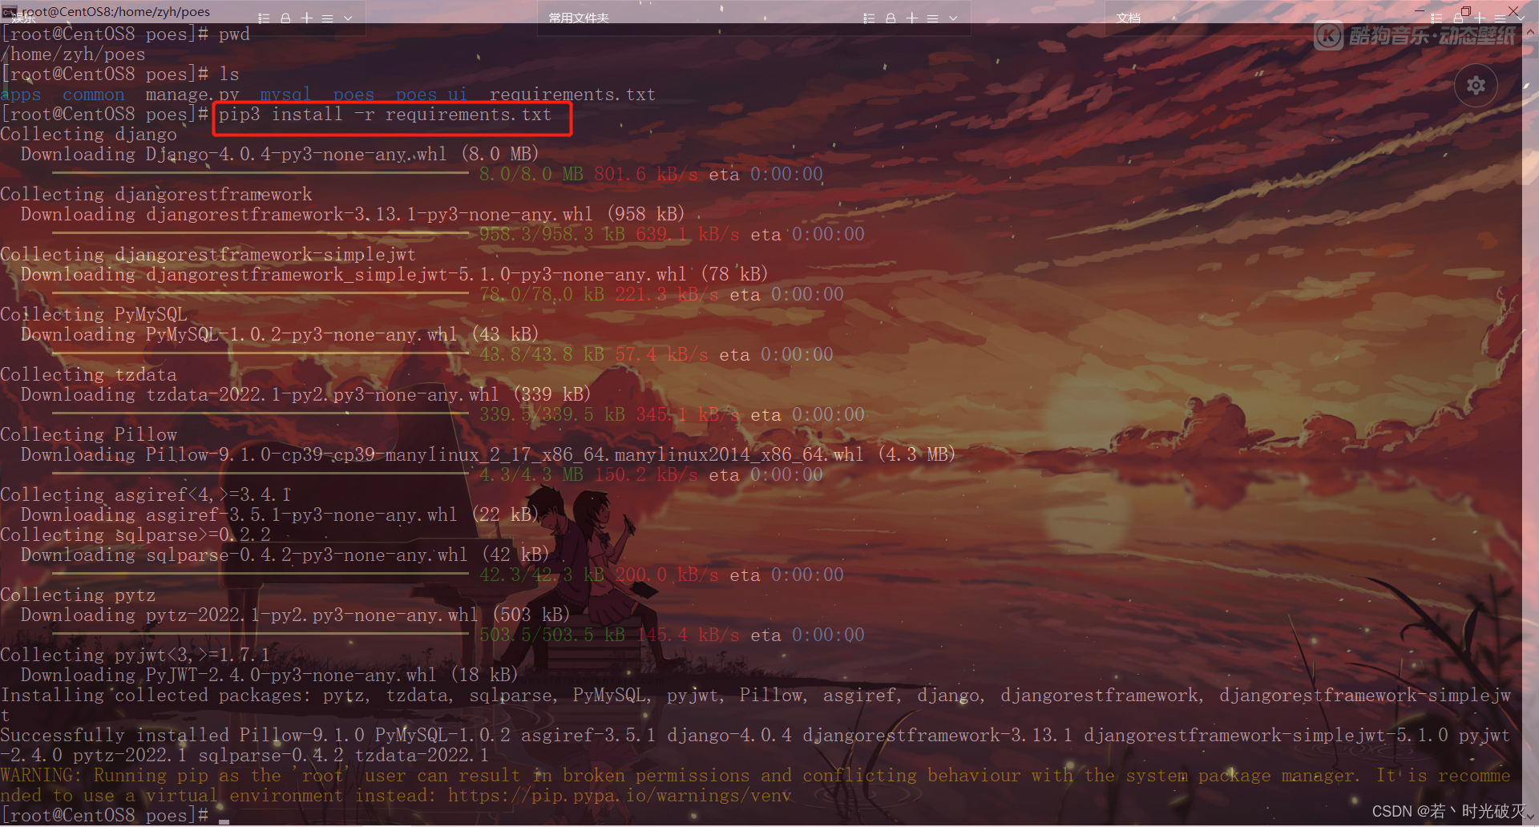The width and height of the screenshot is (1539, 827).
Task: Click the plus icon in the first desktop panel
Action: 306,18
